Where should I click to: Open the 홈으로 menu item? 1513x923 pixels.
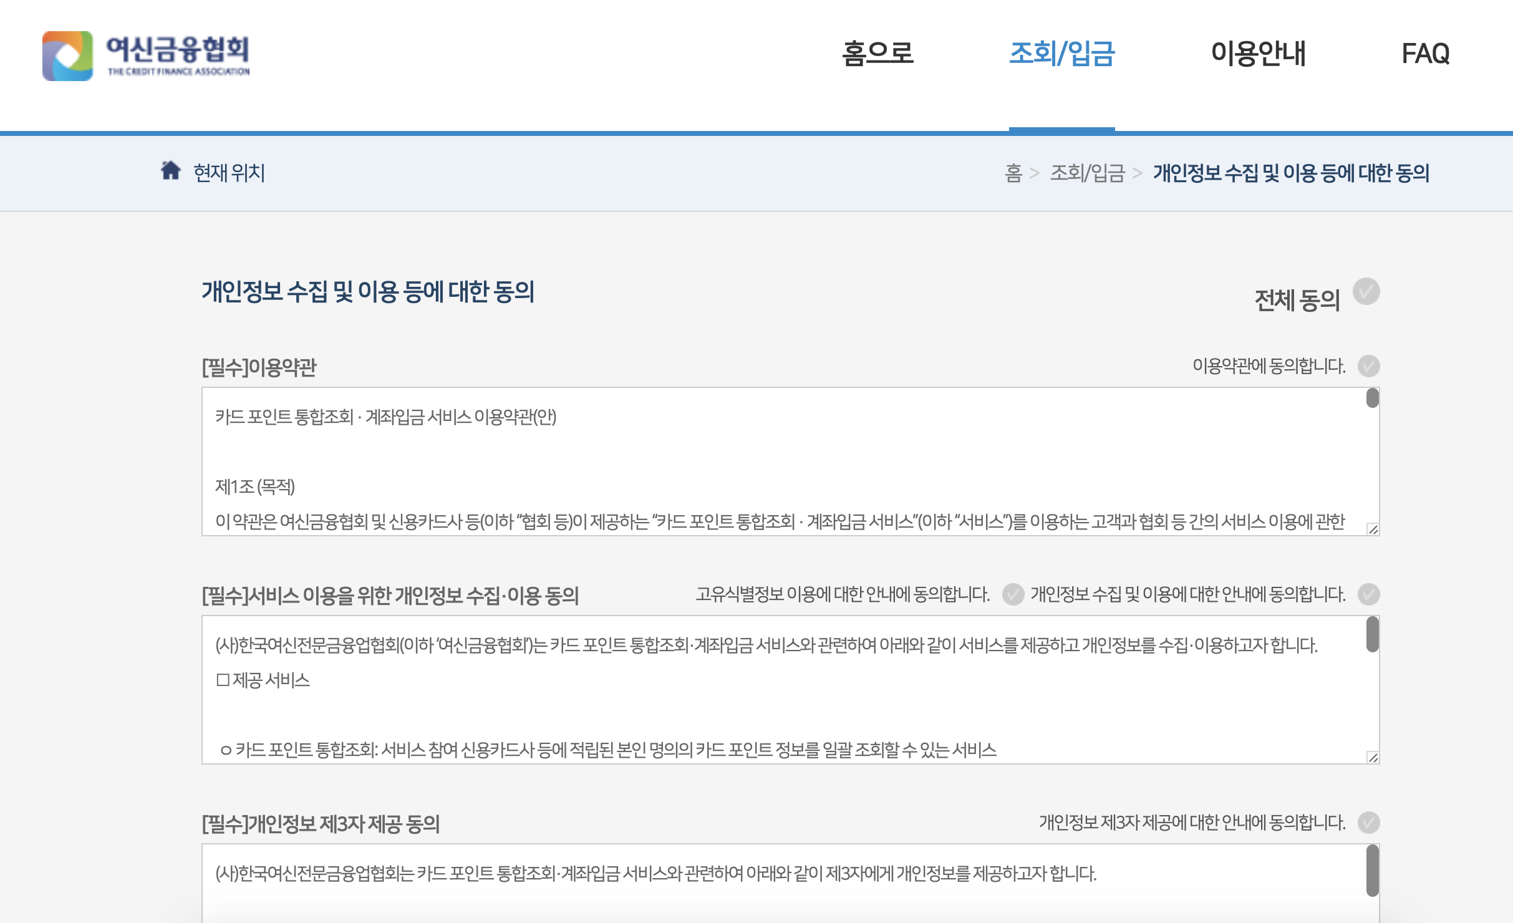point(877,54)
